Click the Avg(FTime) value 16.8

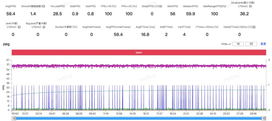coord(145,34)
